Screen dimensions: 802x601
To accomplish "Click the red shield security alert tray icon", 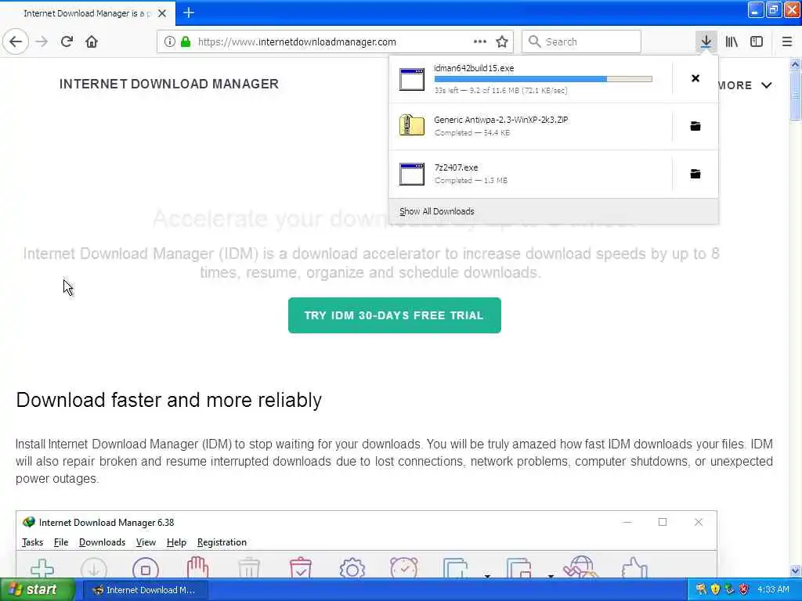I will [x=744, y=589].
